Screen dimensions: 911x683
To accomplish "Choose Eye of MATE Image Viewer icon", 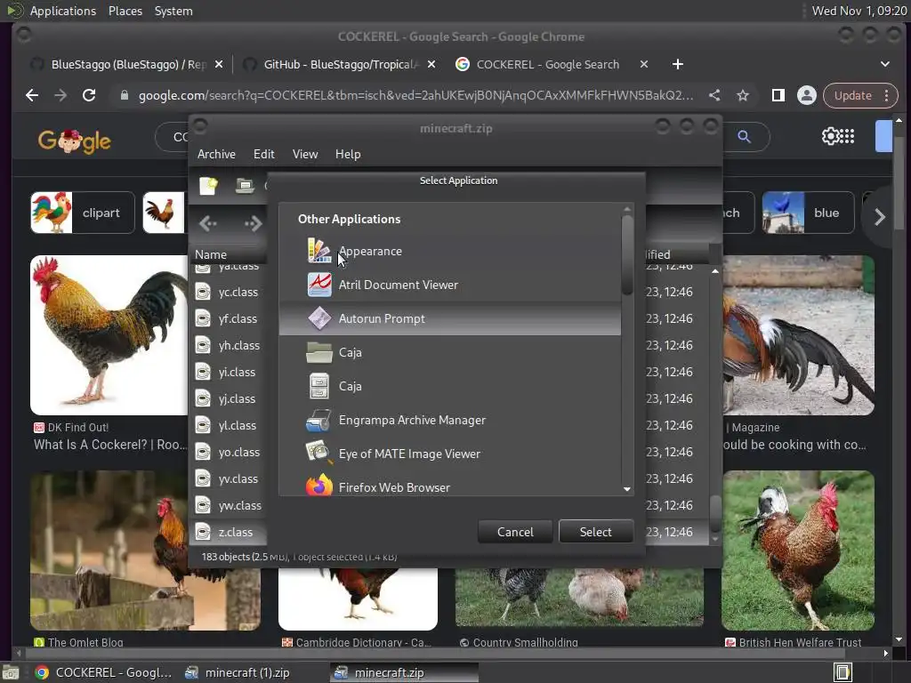I will [x=319, y=453].
